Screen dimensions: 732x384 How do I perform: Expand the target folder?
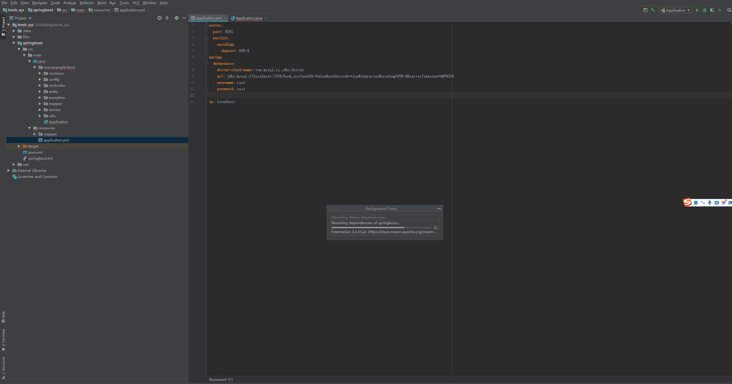tap(19, 146)
